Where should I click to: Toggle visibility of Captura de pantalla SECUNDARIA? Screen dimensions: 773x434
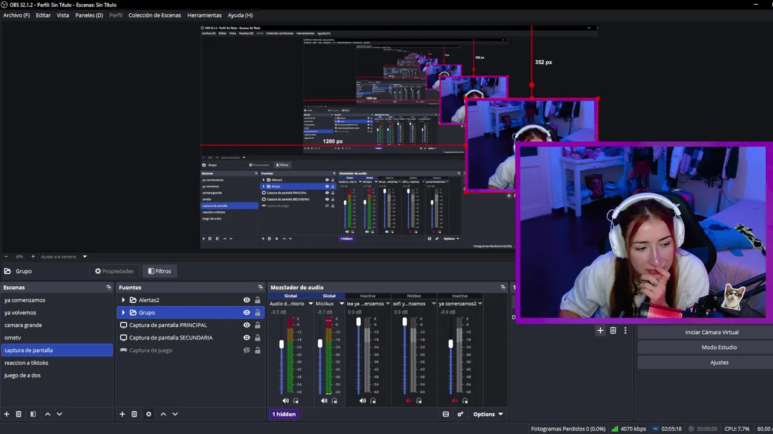click(246, 338)
